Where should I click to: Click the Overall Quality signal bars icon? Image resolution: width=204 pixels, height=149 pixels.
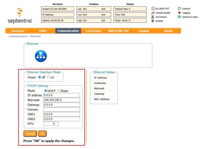click(153, 13)
